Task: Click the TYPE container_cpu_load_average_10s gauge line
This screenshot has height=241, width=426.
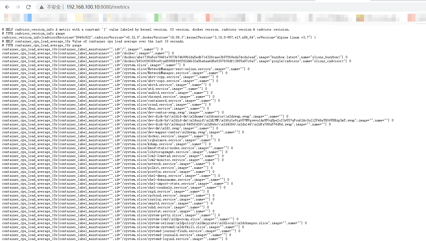Action: tap(42, 45)
